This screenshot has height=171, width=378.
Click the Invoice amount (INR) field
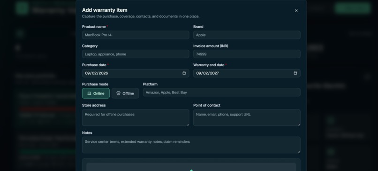(x=247, y=54)
